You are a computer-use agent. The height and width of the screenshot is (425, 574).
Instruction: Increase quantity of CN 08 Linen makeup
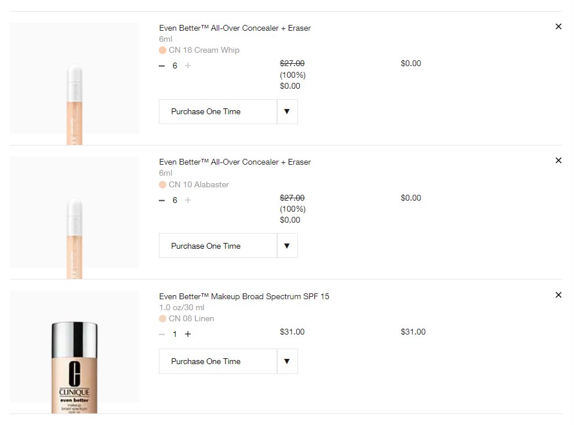[188, 334]
